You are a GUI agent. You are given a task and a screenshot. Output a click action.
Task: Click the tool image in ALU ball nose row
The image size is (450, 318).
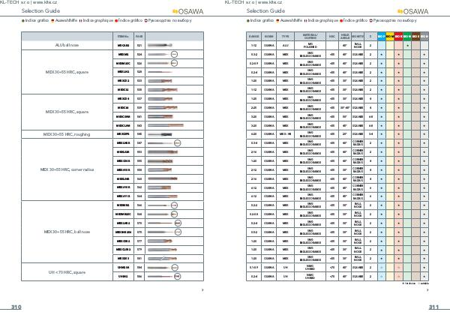click(165, 45)
